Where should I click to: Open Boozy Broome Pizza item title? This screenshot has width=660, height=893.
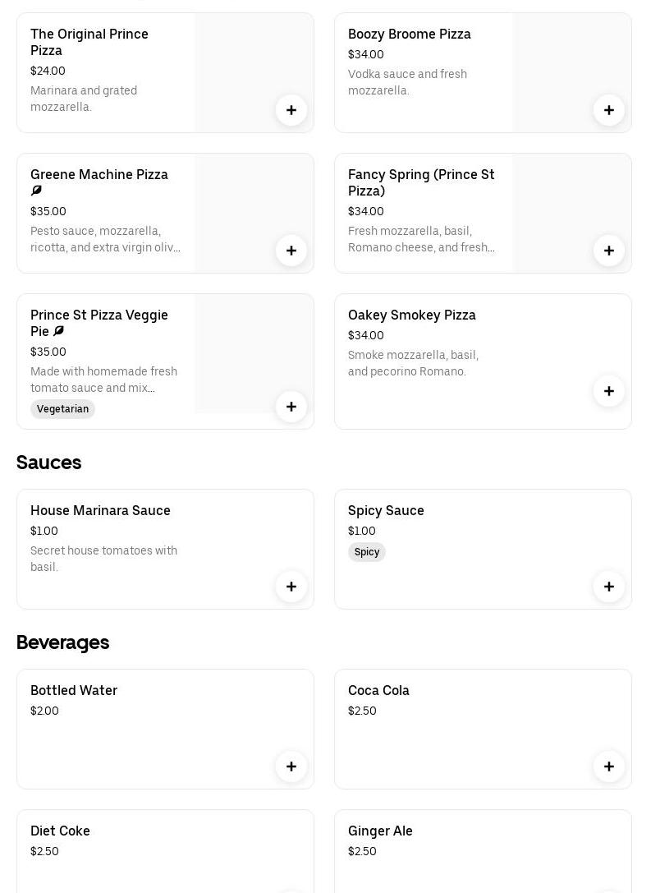pyautogui.click(x=409, y=35)
